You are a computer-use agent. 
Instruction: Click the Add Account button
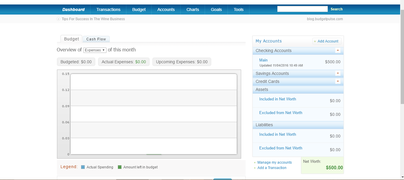point(327,41)
